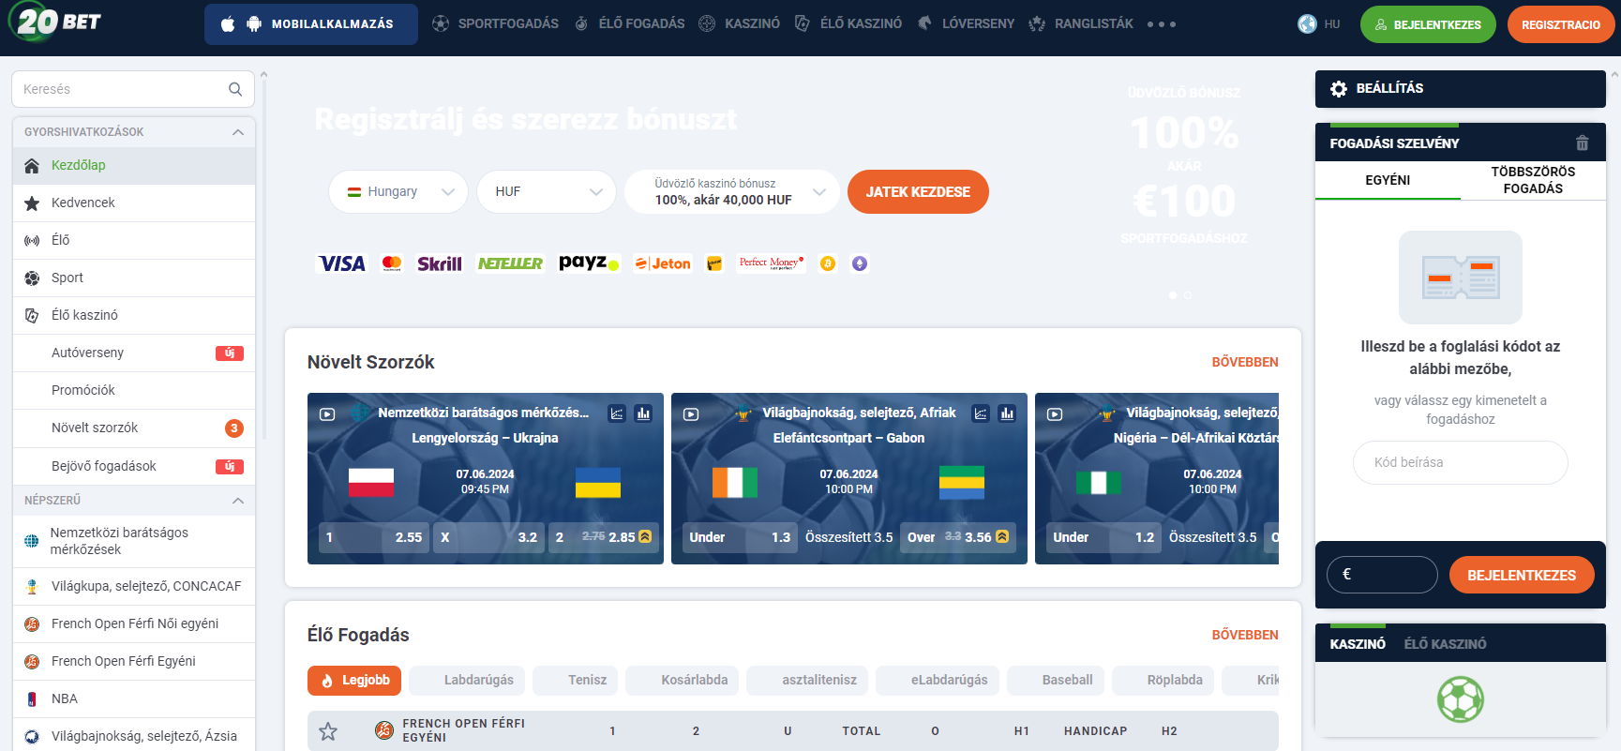Open the HUF currency dropdown

pyautogui.click(x=547, y=191)
